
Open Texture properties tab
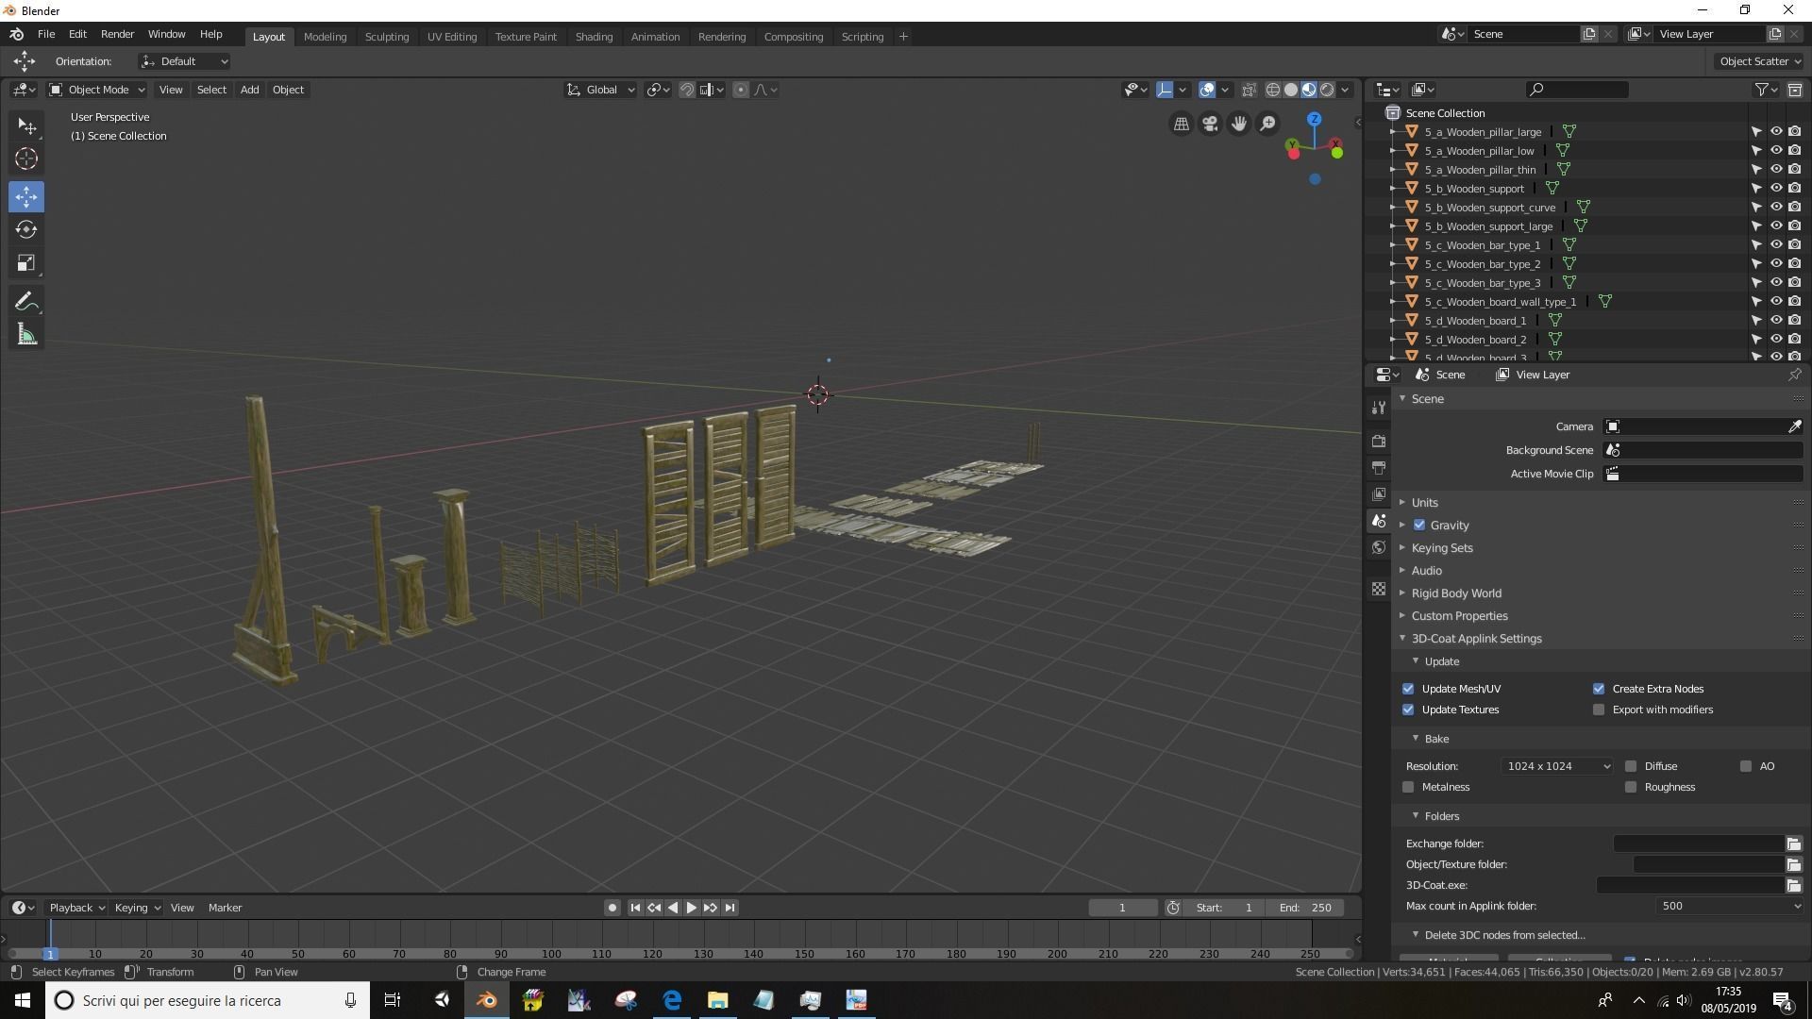pyautogui.click(x=1379, y=589)
